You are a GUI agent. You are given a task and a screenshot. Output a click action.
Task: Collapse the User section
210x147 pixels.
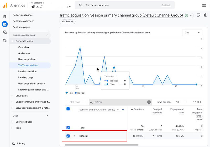(47, 116)
